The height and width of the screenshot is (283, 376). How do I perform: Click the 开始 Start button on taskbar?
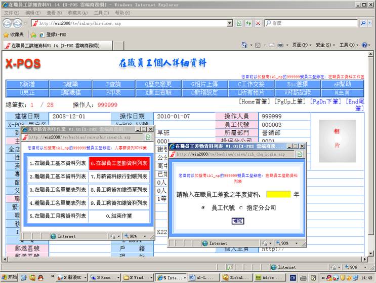pyautogui.click(x=9, y=277)
